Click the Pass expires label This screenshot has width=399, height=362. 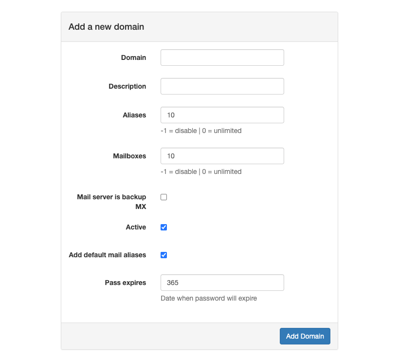125,283
